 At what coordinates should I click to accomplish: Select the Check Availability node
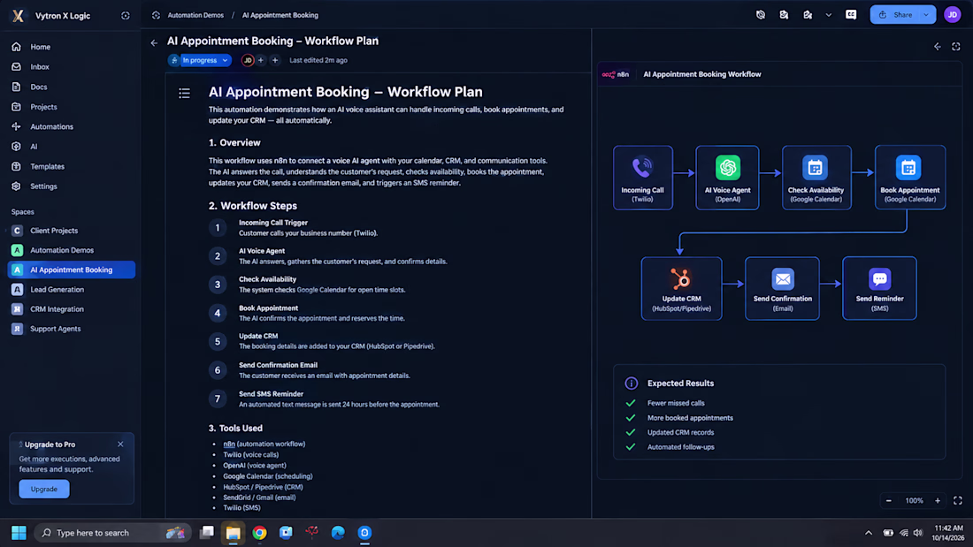pos(816,178)
